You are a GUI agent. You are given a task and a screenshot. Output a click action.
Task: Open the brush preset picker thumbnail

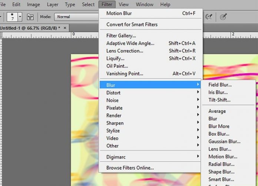12,17
